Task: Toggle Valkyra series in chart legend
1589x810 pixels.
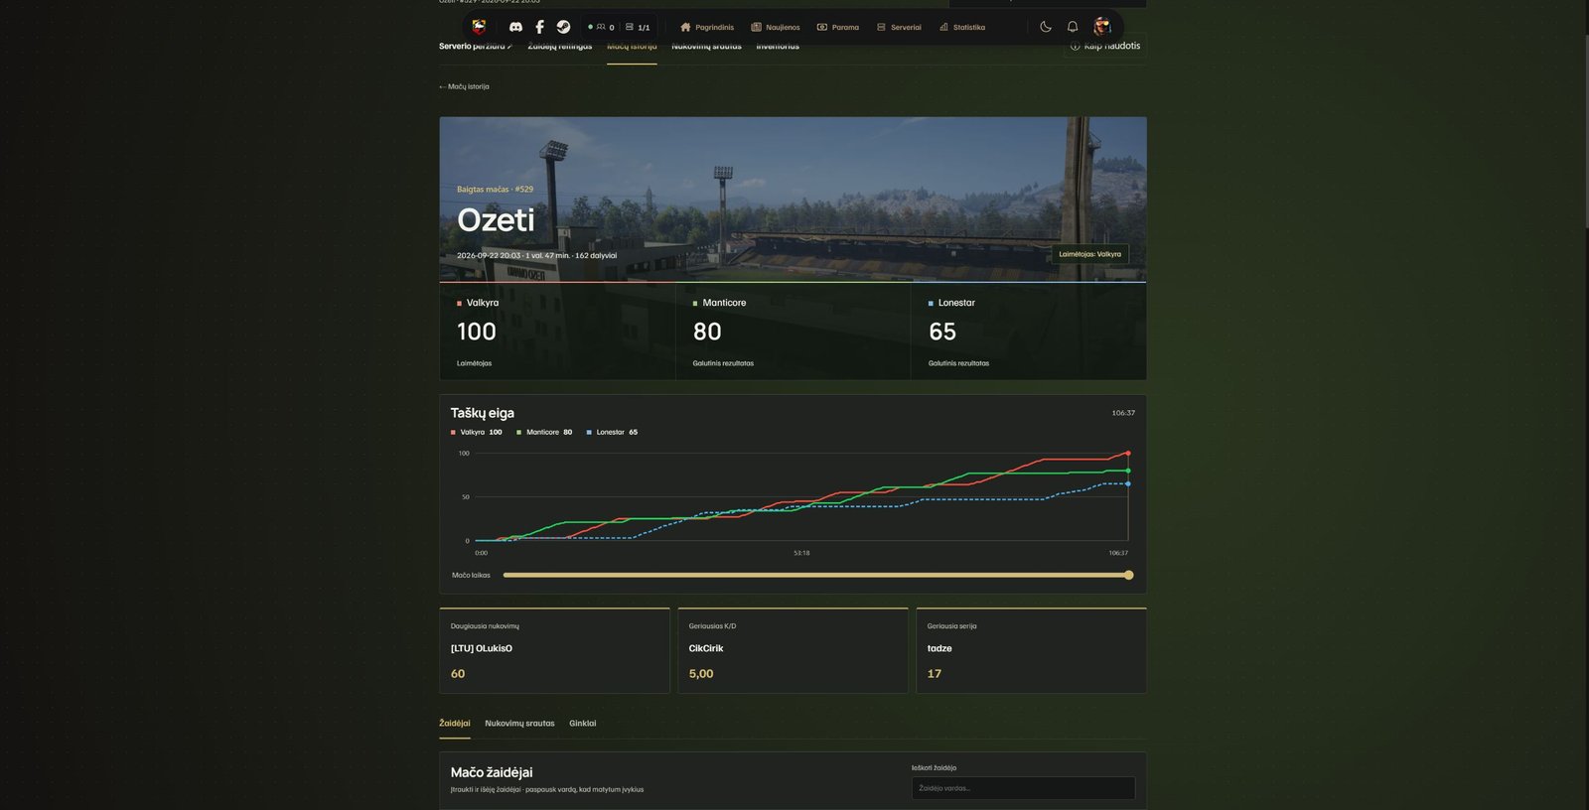Action: [477, 432]
